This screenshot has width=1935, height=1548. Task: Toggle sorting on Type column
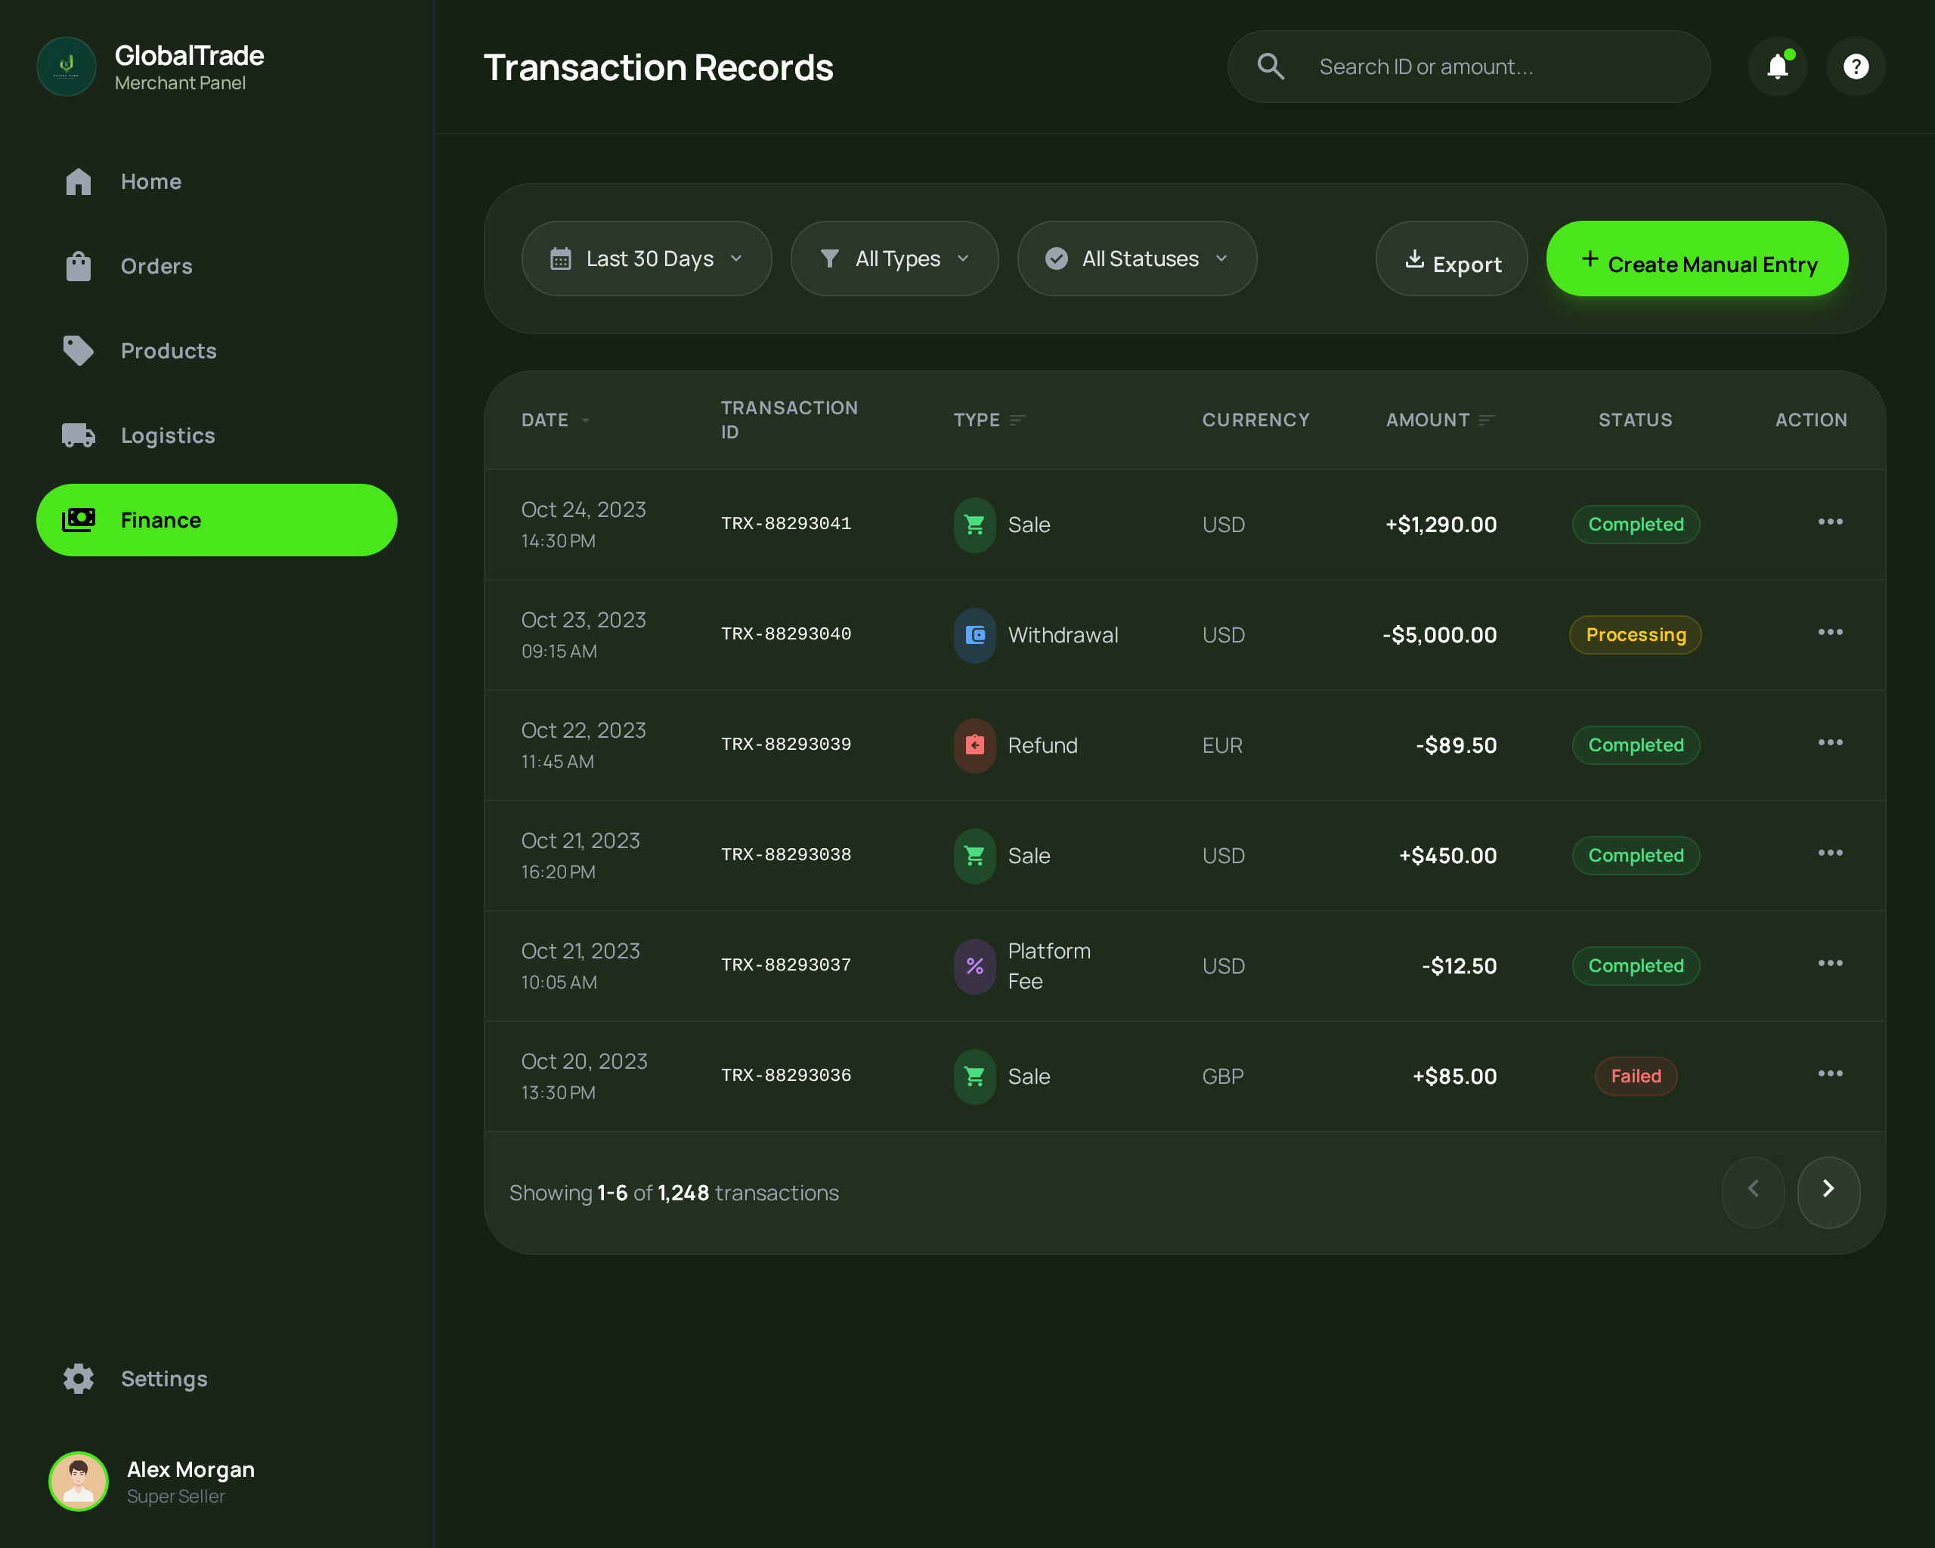[1017, 420]
